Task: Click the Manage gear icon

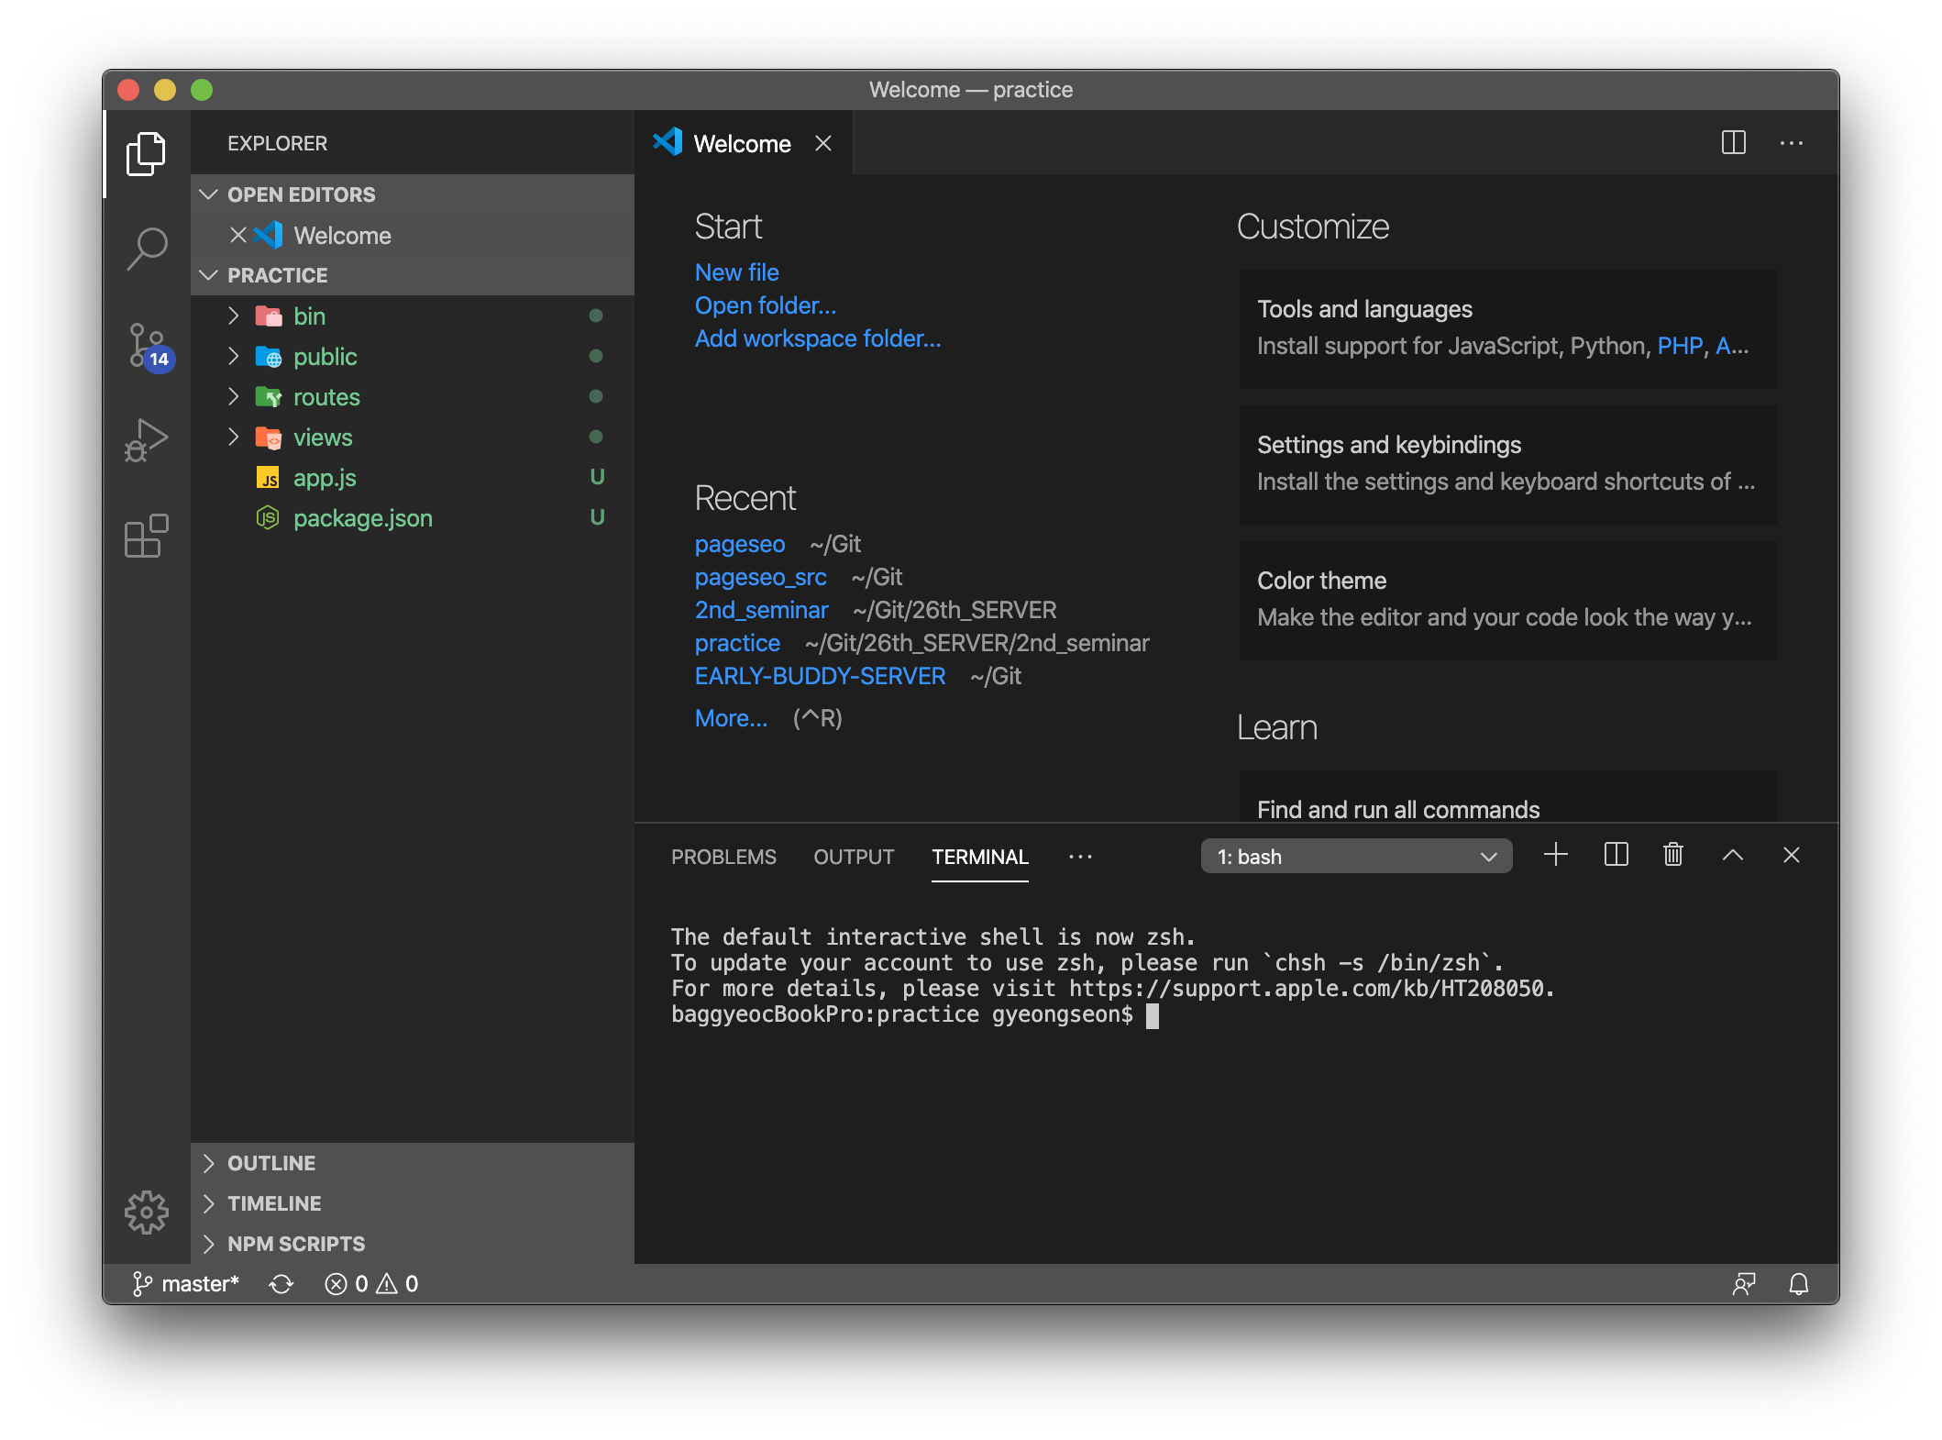Action: tap(147, 1213)
